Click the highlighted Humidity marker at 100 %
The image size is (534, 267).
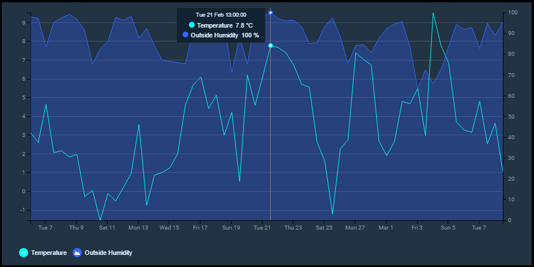coord(270,13)
